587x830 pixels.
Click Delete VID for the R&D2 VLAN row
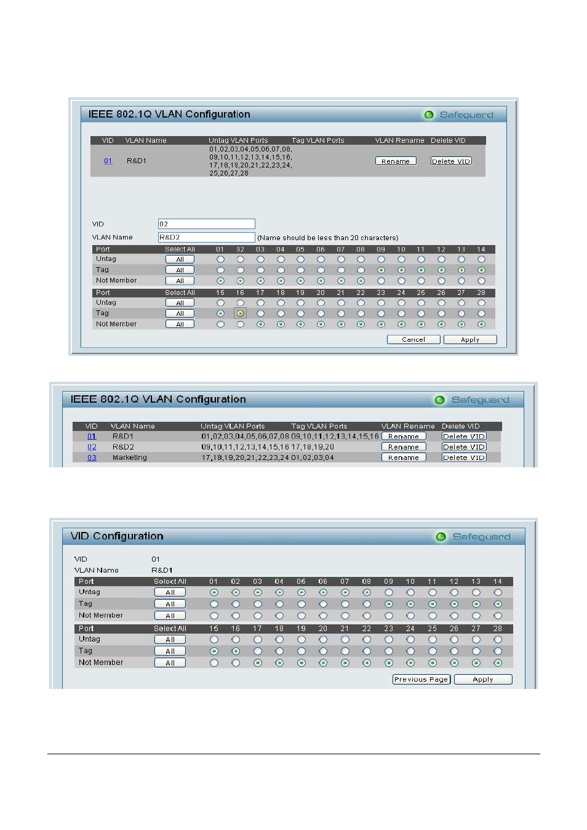(464, 447)
